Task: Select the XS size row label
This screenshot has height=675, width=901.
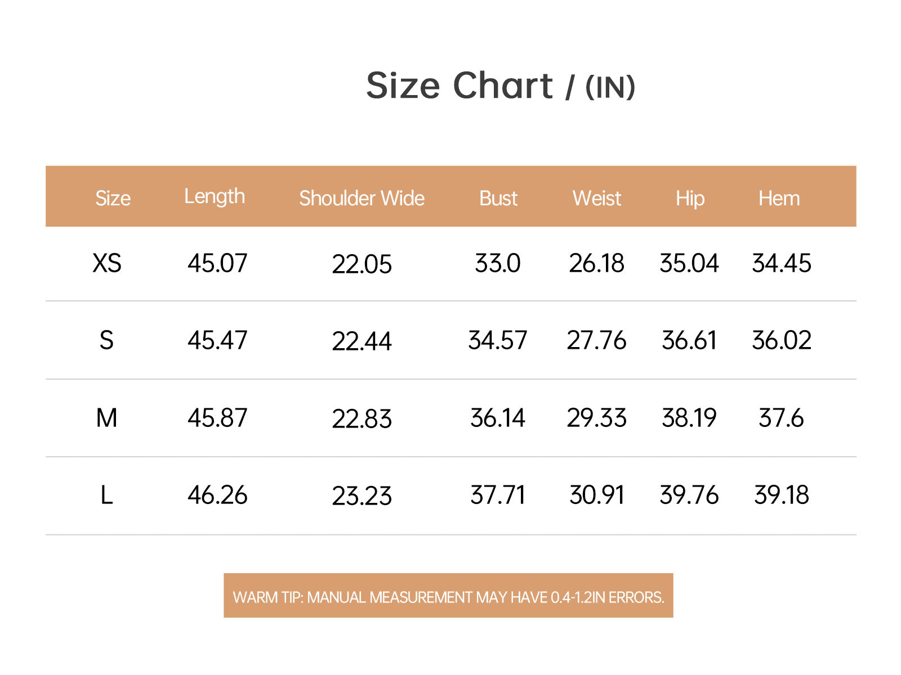Action: point(106,263)
